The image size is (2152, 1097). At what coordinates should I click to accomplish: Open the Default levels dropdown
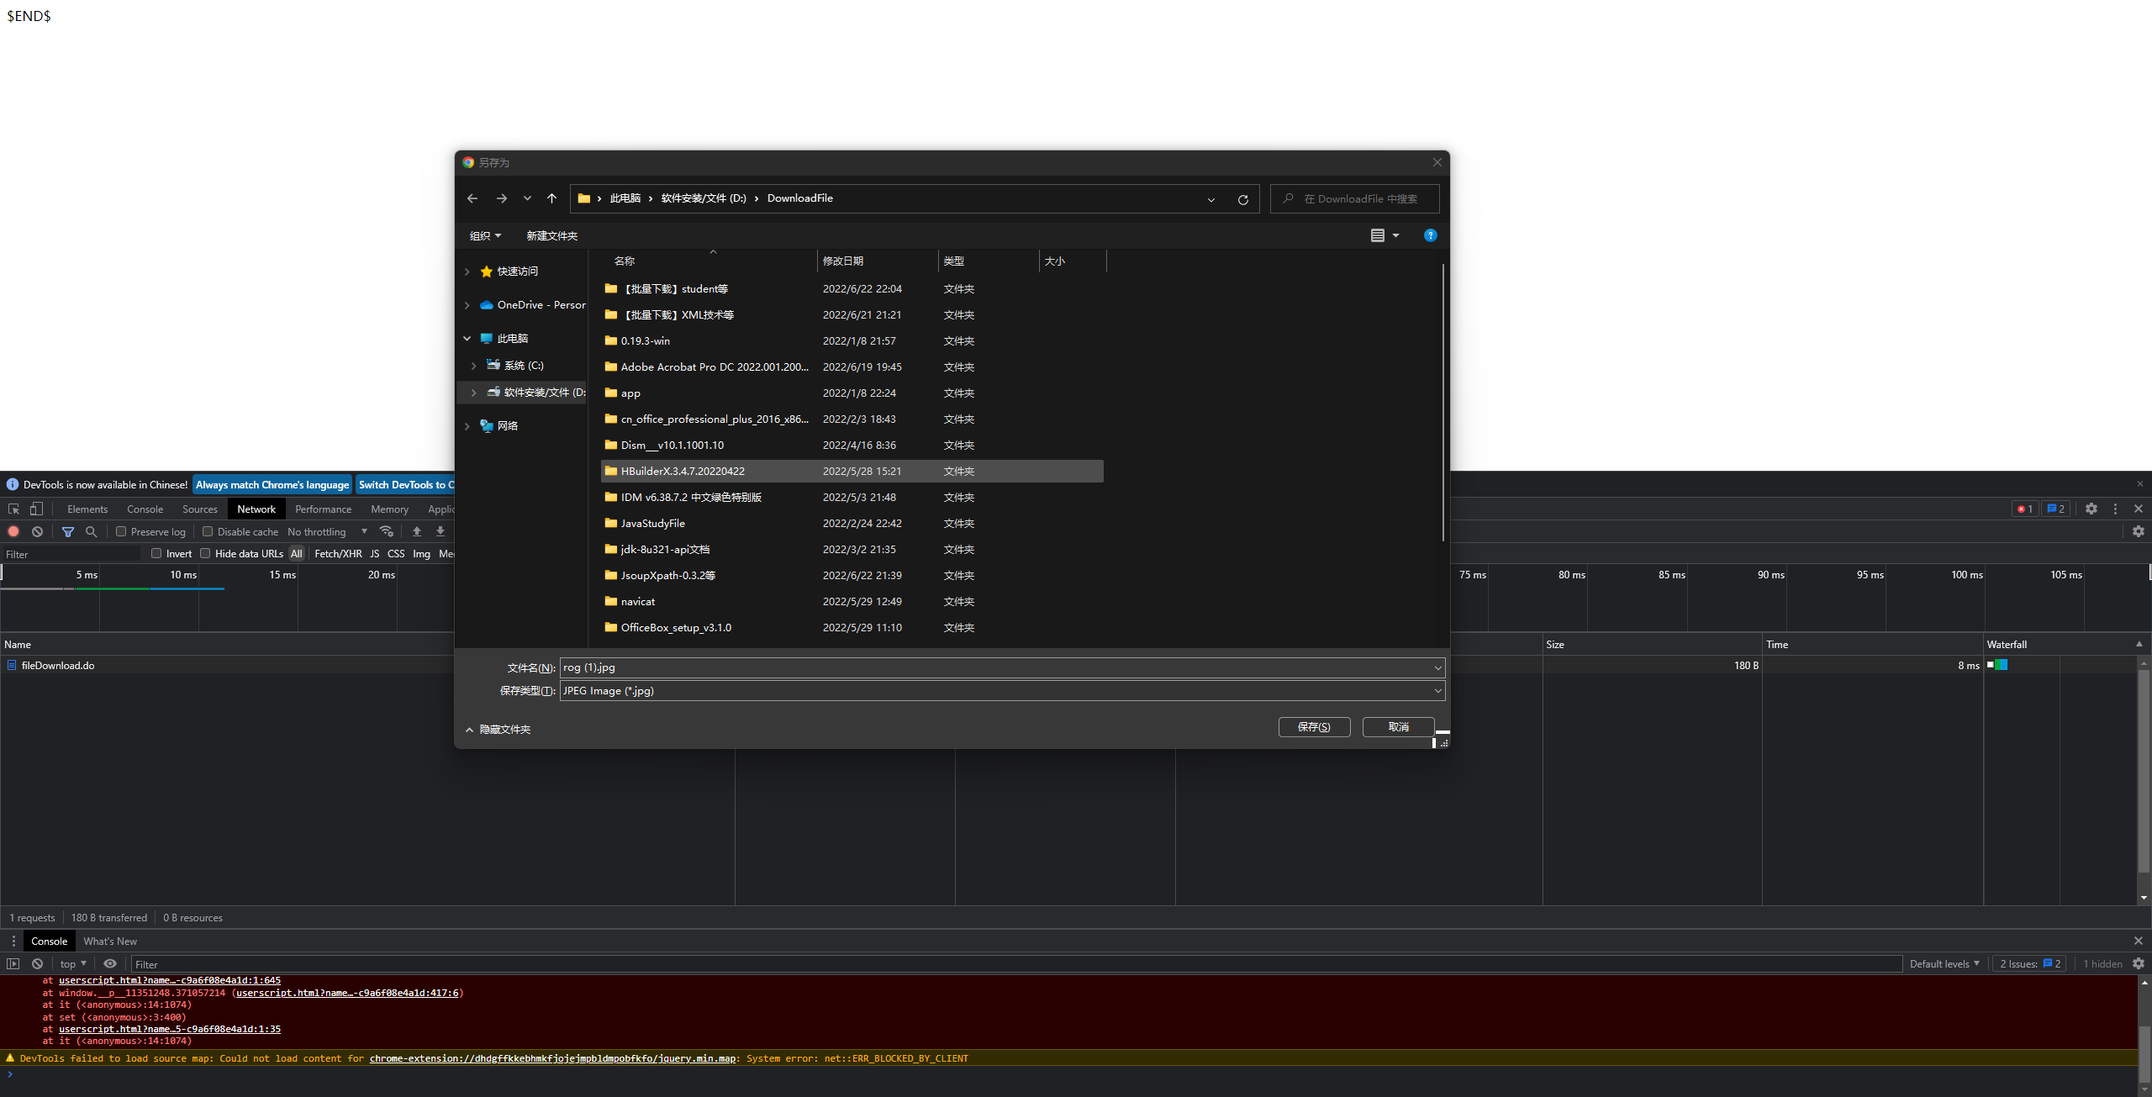tap(1944, 964)
